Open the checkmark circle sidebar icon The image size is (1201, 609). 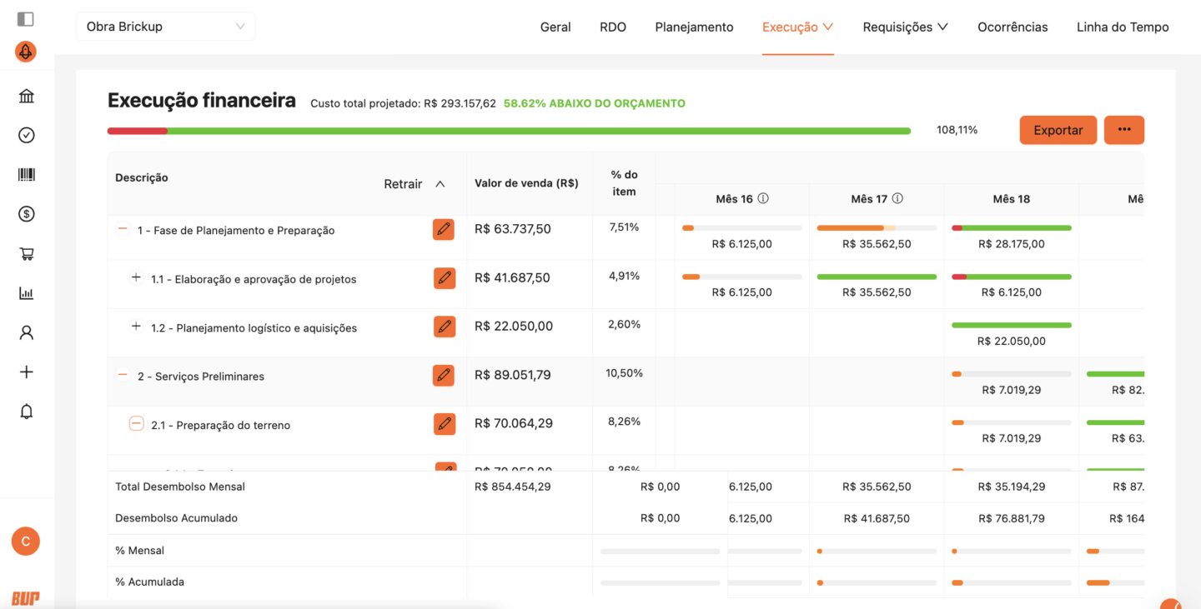click(x=27, y=135)
